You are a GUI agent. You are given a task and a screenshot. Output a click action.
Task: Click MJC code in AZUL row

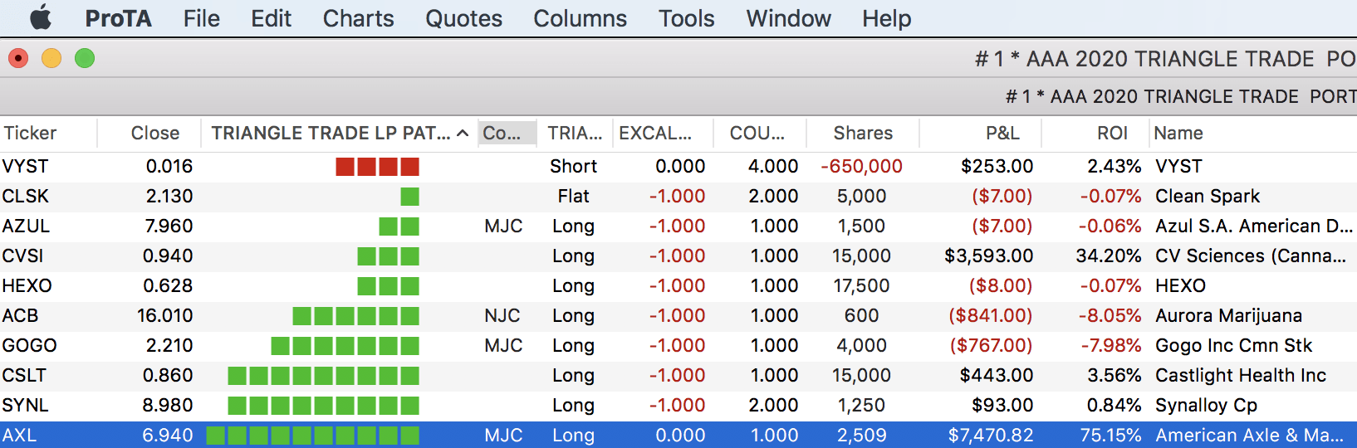tap(503, 226)
